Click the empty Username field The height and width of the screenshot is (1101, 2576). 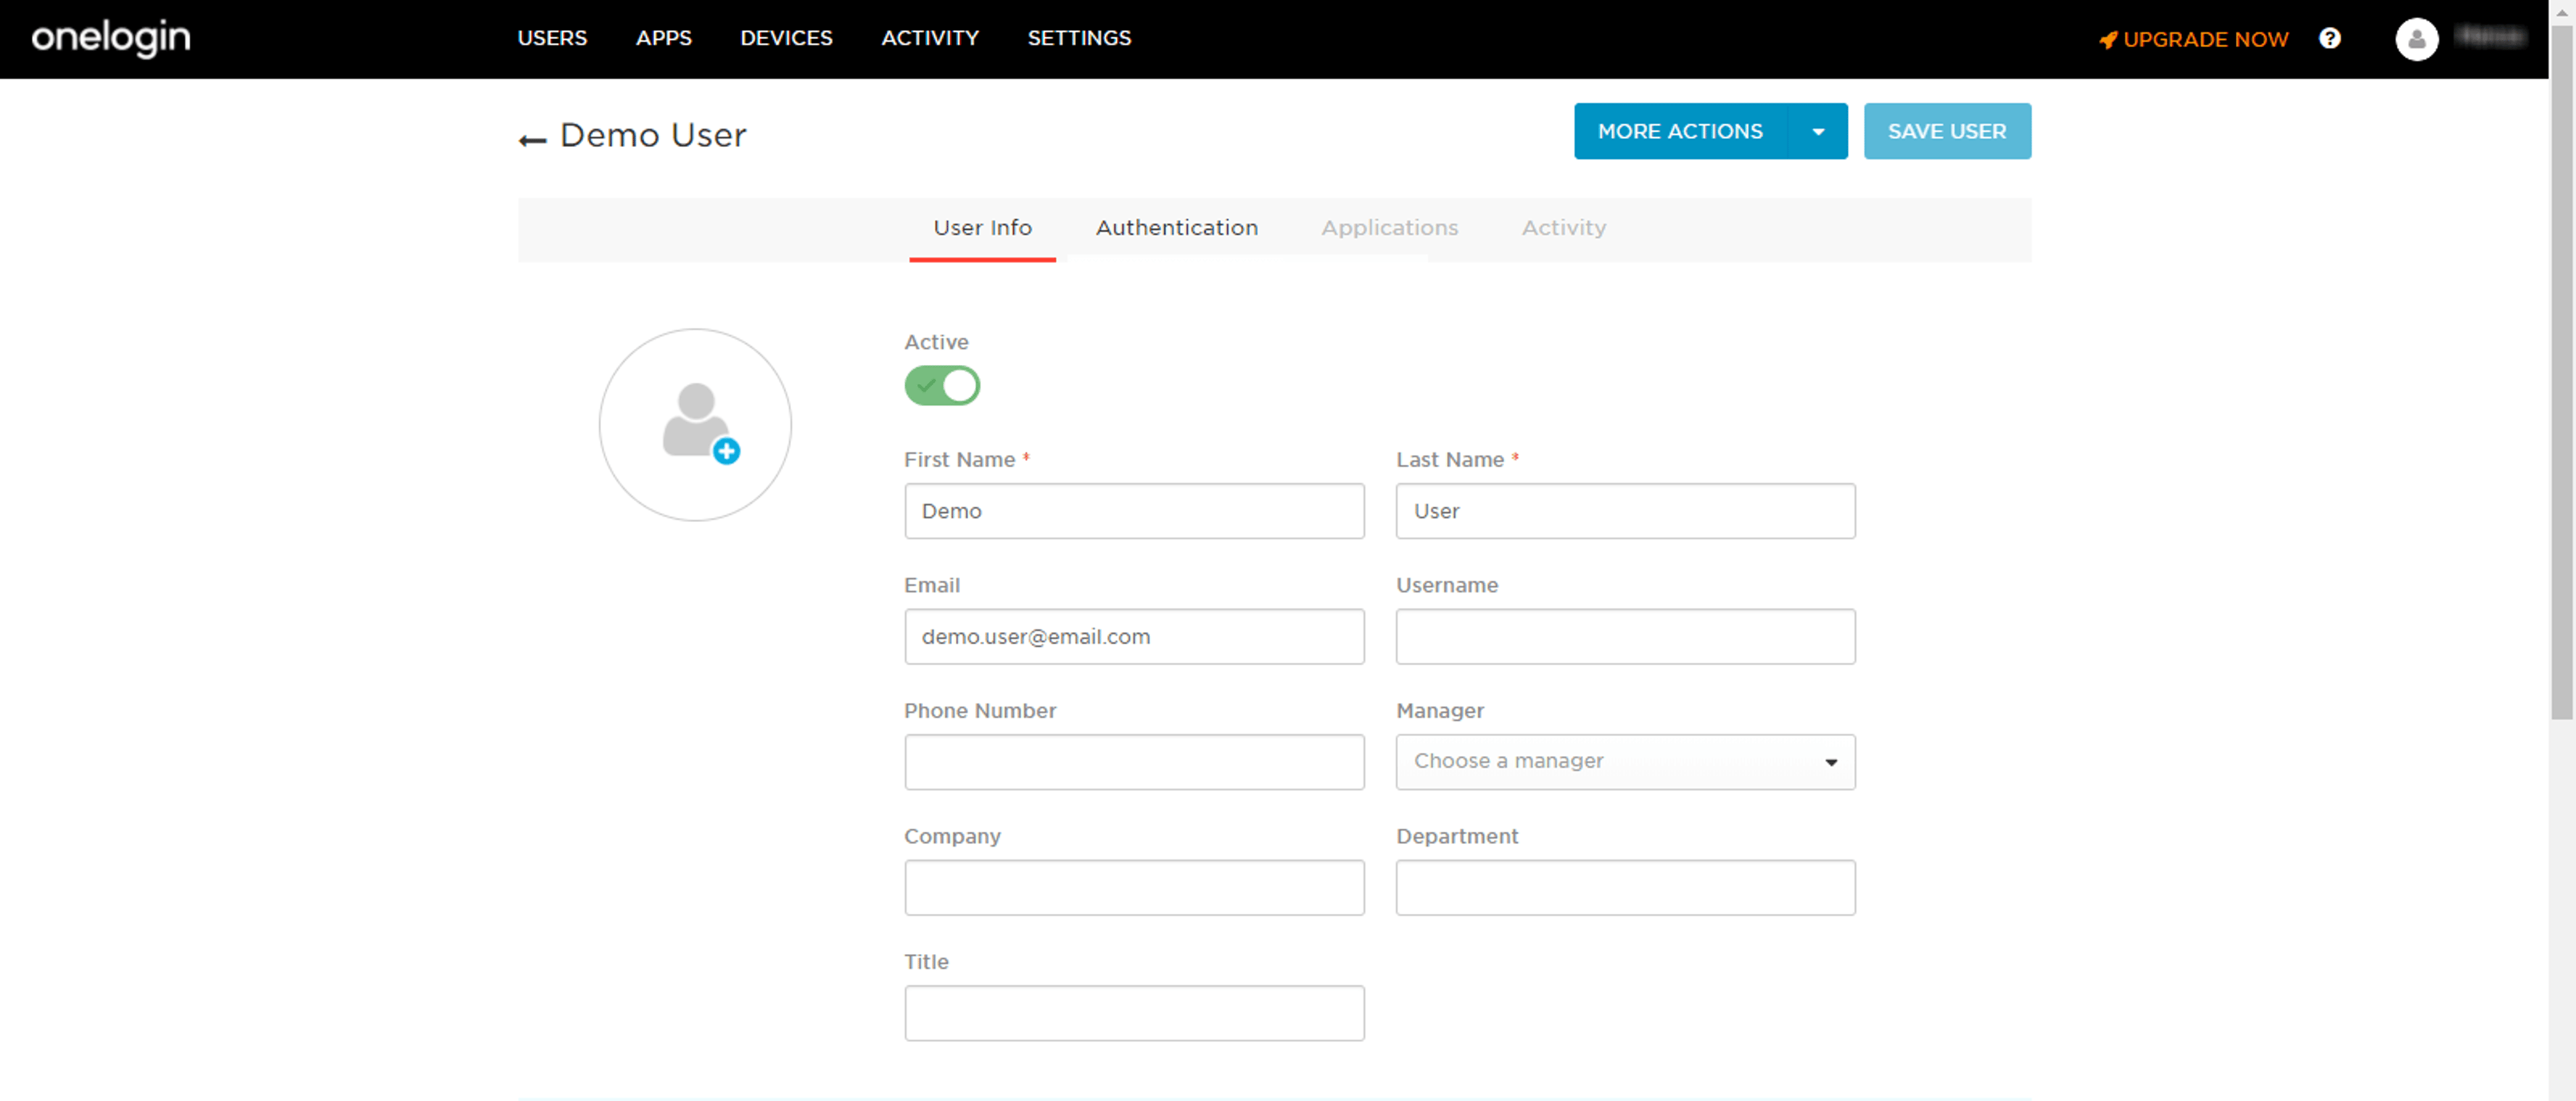pyautogui.click(x=1625, y=636)
